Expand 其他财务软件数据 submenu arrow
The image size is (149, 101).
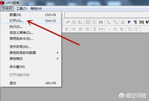point(58,53)
